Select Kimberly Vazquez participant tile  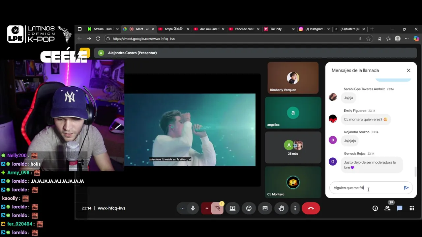293,78
